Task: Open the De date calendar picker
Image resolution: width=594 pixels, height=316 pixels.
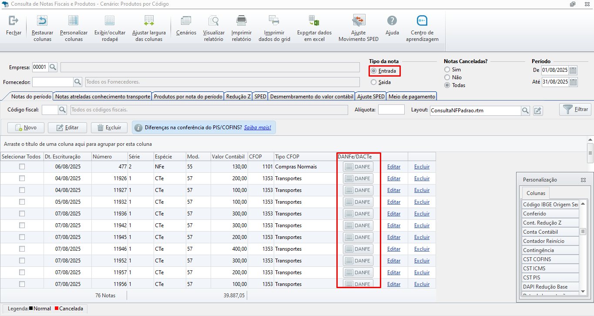Action: point(573,70)
